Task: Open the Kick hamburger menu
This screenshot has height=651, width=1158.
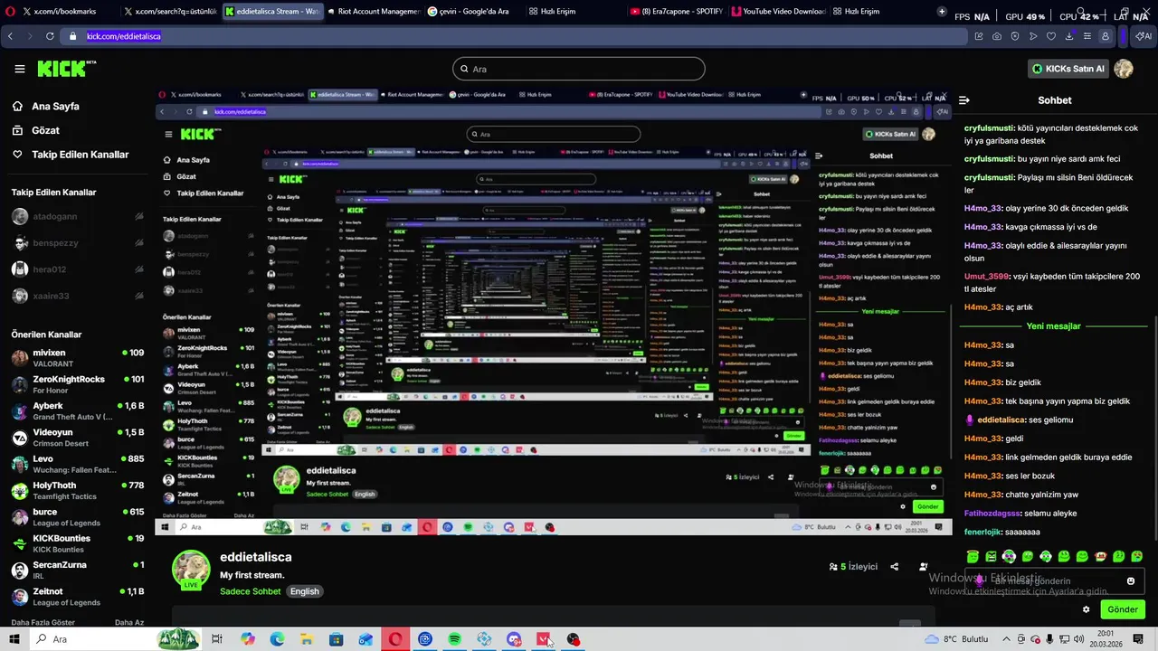Action: pos(19,69)
